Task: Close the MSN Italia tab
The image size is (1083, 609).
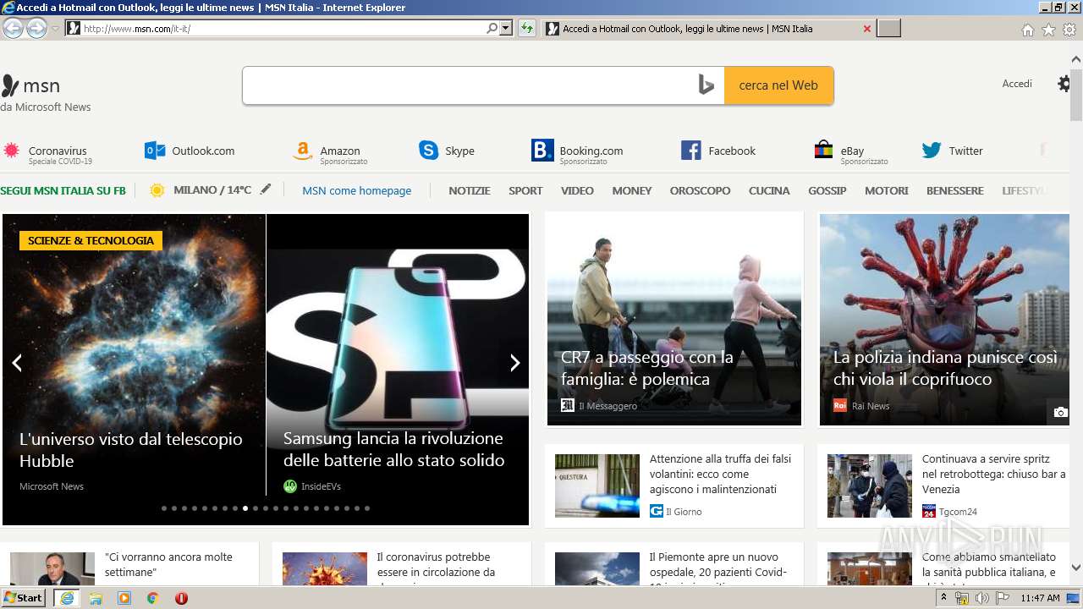Action: coord(866,29)
